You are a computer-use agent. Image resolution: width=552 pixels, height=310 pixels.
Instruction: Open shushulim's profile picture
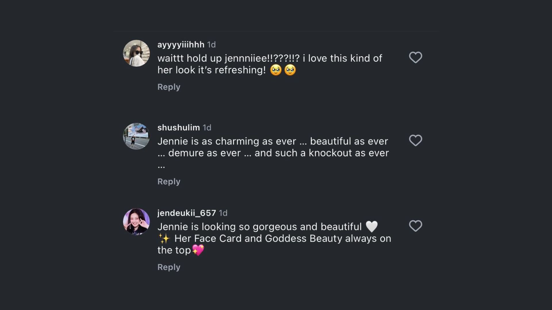click(x=136, y=136)
